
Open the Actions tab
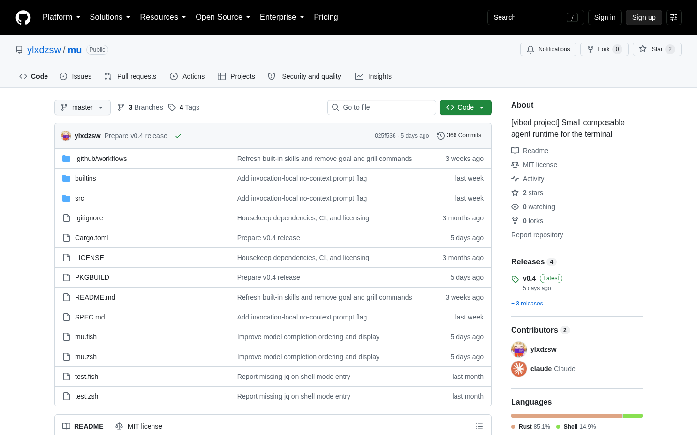187,76
